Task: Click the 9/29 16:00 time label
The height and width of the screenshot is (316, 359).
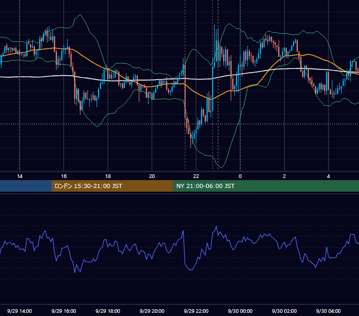Action: [64, 311]
